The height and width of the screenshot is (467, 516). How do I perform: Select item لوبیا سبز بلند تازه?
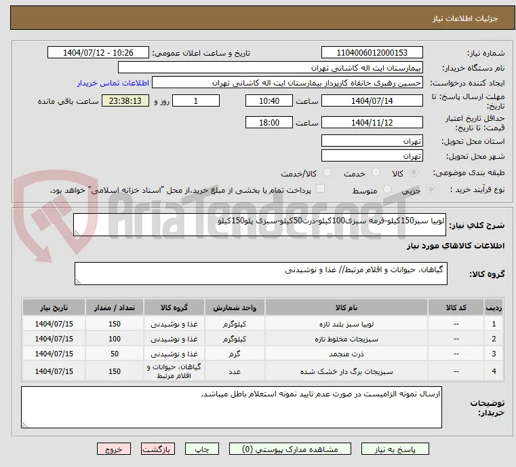346,324
